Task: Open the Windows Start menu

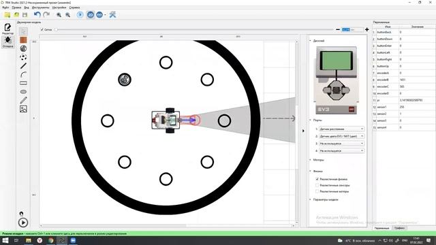Action: coord(5,240)
